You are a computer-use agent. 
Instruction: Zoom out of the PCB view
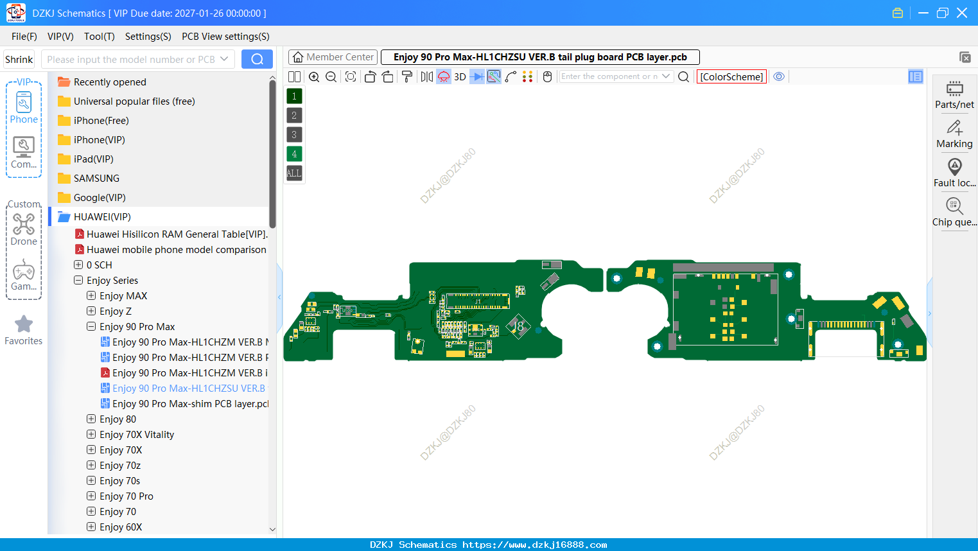point(331,76)
